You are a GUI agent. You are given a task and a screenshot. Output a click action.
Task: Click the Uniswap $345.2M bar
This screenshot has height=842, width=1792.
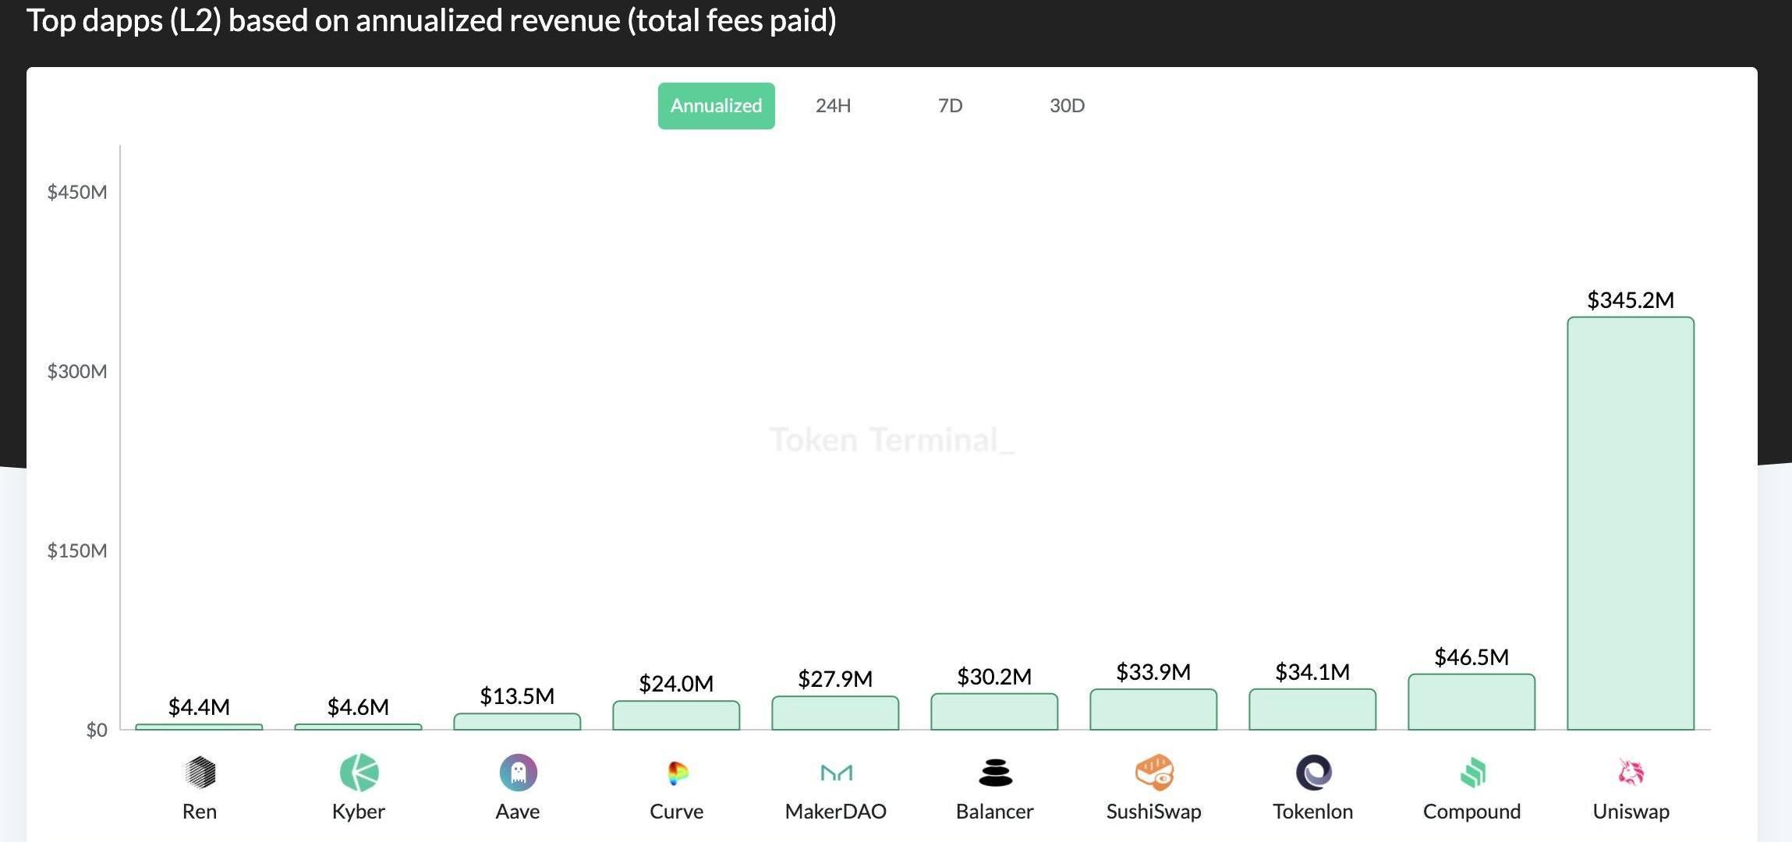[1631, 522]
